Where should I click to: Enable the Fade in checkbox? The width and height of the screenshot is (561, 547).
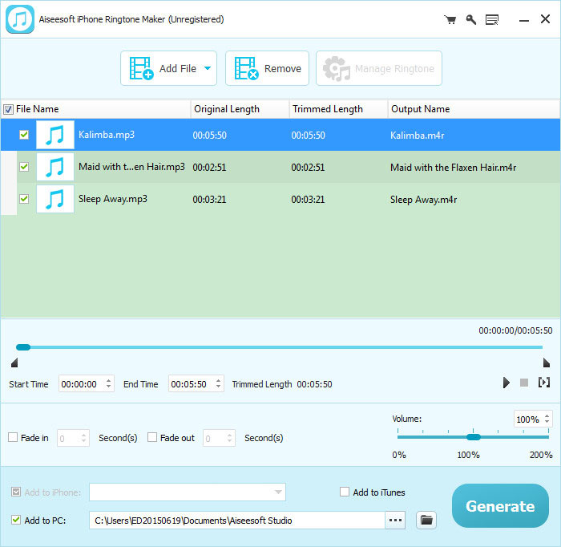click(x=13, y=437)
